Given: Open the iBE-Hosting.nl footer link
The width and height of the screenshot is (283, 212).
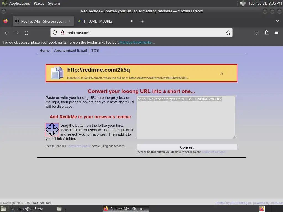Looking at the screenshot, I should pyautogui.click(x=233, y=203).
